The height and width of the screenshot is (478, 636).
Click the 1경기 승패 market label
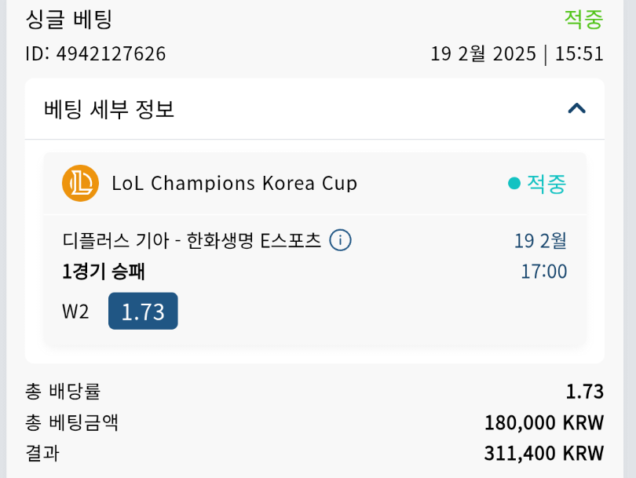pos(104,272)
